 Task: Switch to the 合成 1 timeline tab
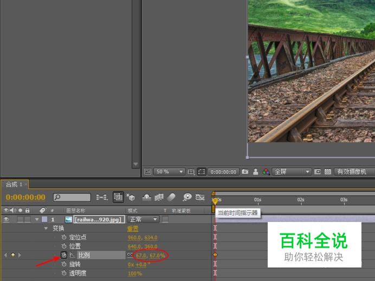click(x=14, y=184)
